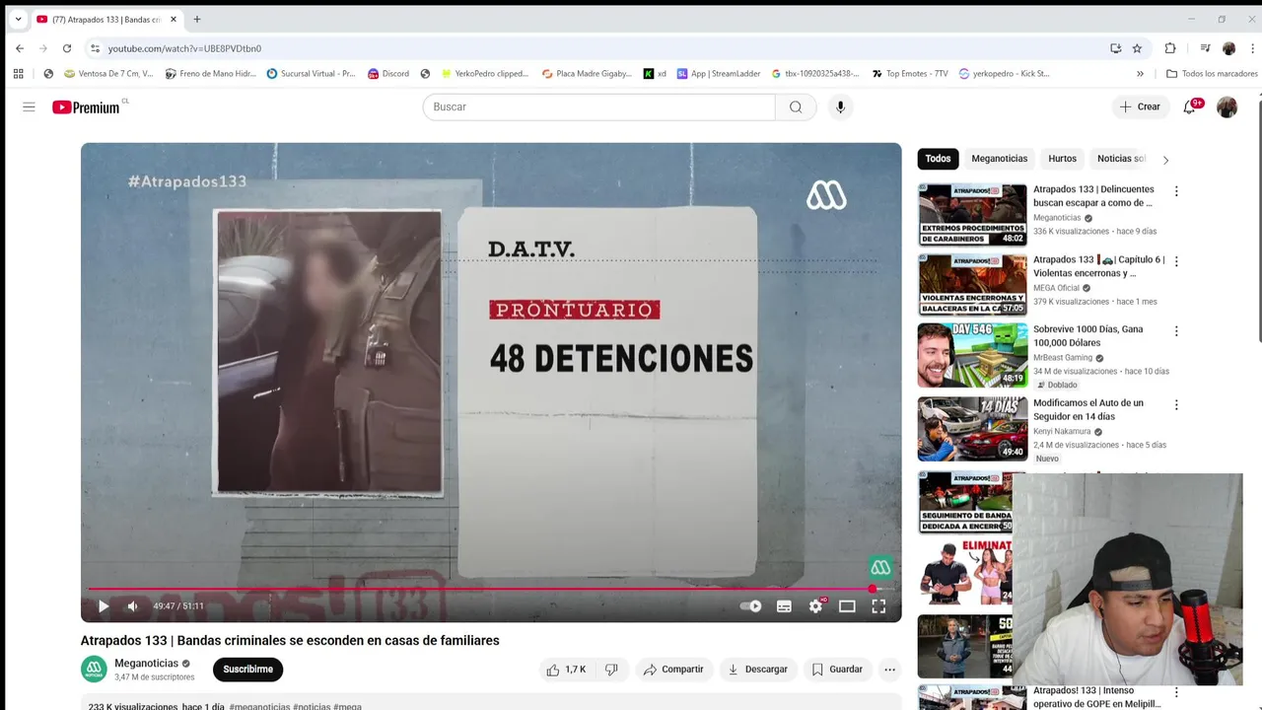Open notifications bell
The height and width of the screenshot is (710, 1262).
click(x=1190, y=106)
